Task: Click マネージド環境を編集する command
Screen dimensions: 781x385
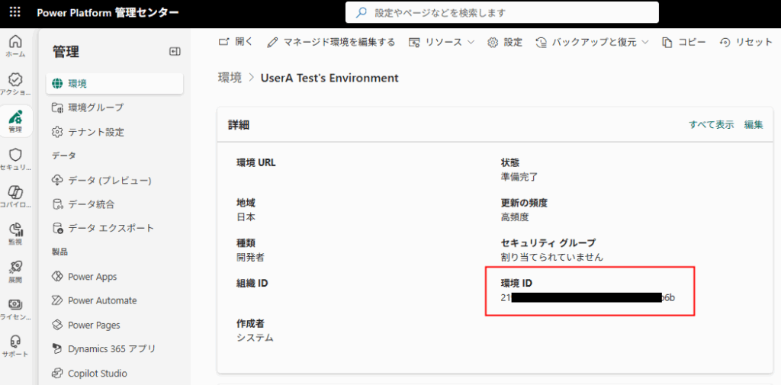Action: (331, 43)
